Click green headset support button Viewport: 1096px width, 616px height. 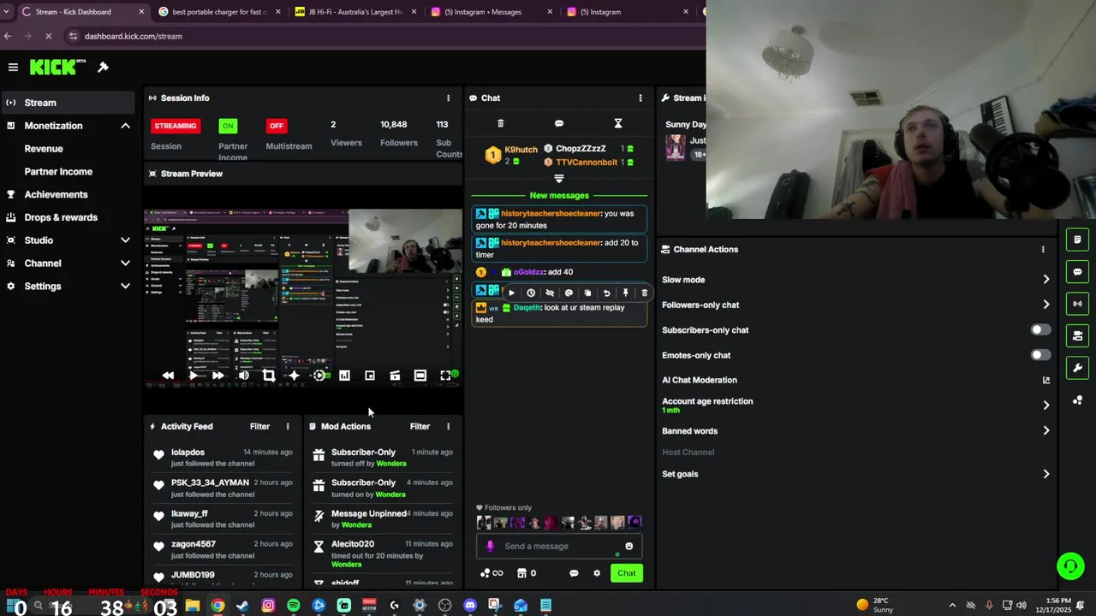point(1070,566)
